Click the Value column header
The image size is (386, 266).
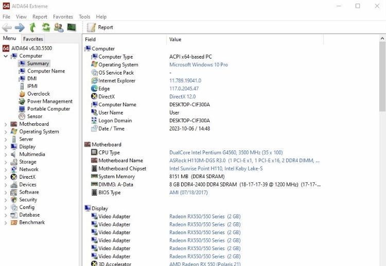click(245, 40)
